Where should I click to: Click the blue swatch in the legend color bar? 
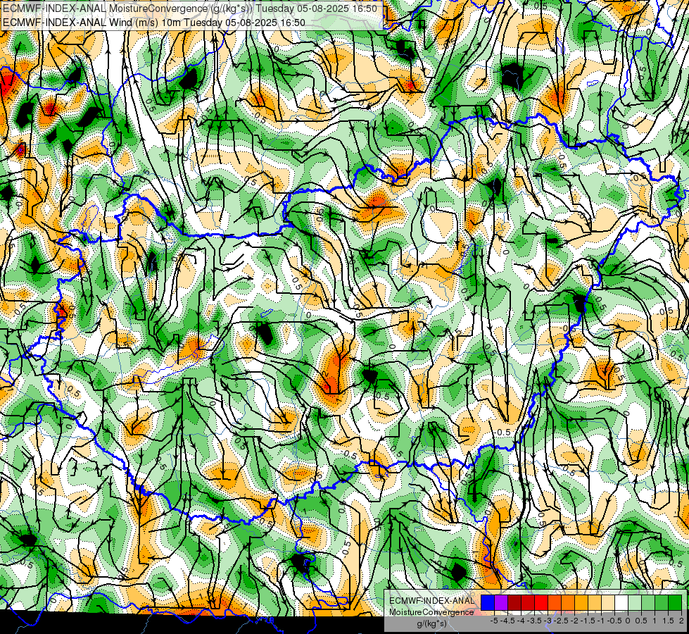488,602
